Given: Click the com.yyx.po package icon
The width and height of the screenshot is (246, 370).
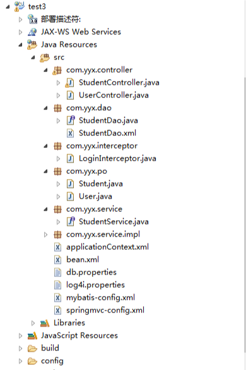Looking at the screenshot, I should tap(57, 171).
